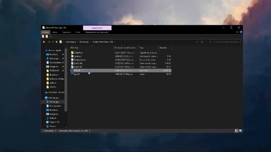The height and width of the screenshot is (152, 271).
Task: Open pinned Descargas in quick access
Action: [54, 59]
